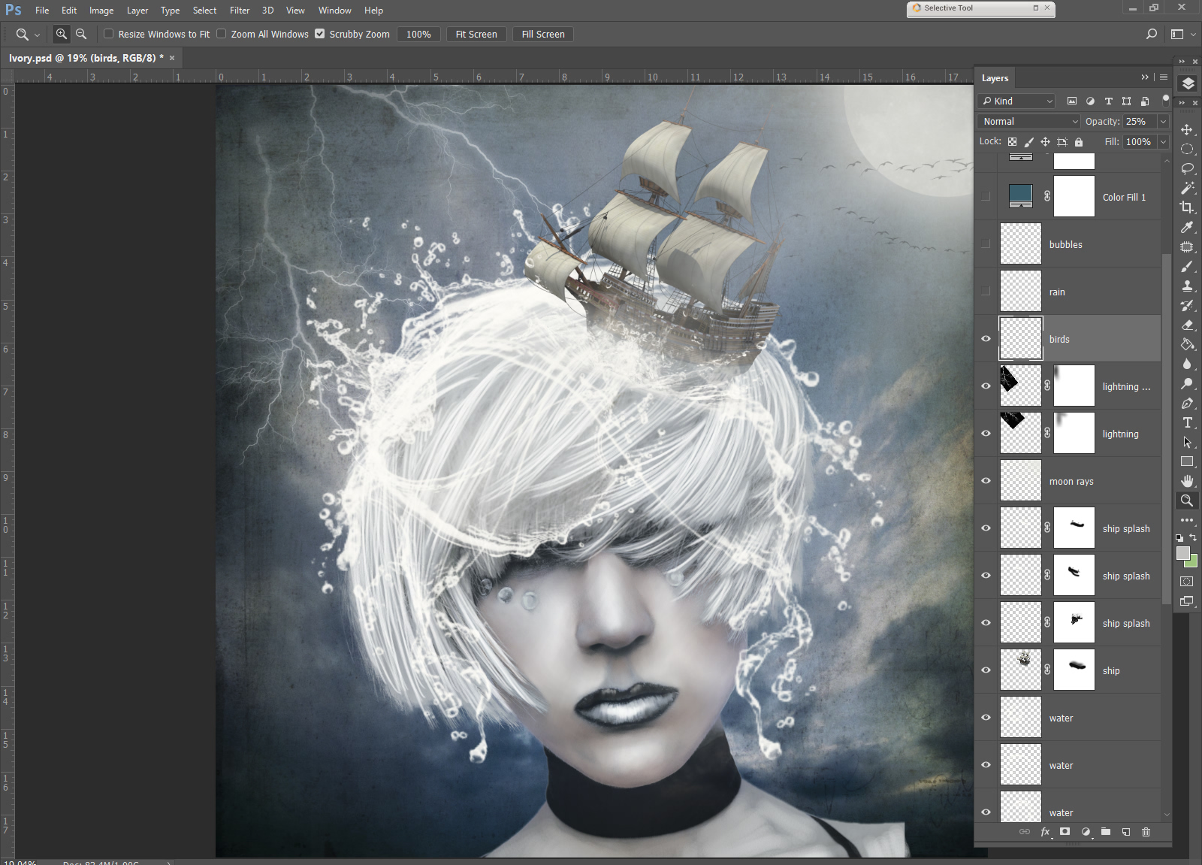Uncheck the Scrubby Zoom option
This screenshot has width=1202, height=865.
pos(320,34)
